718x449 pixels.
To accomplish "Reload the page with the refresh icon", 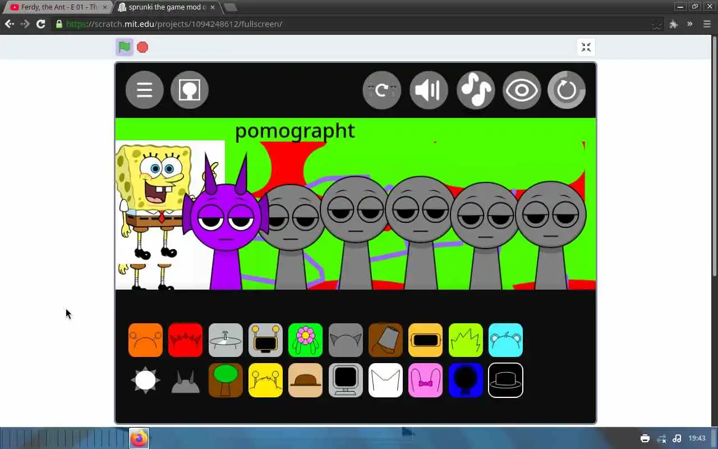I will (x=41, y=24).
